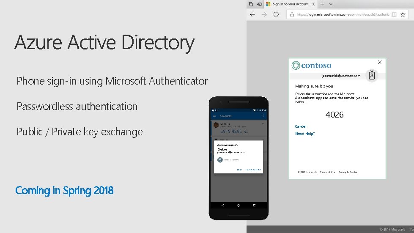Close the 'Sign in to your account' tab
Image resolution: width=414 pixels, height=233 pixels.
313,4
